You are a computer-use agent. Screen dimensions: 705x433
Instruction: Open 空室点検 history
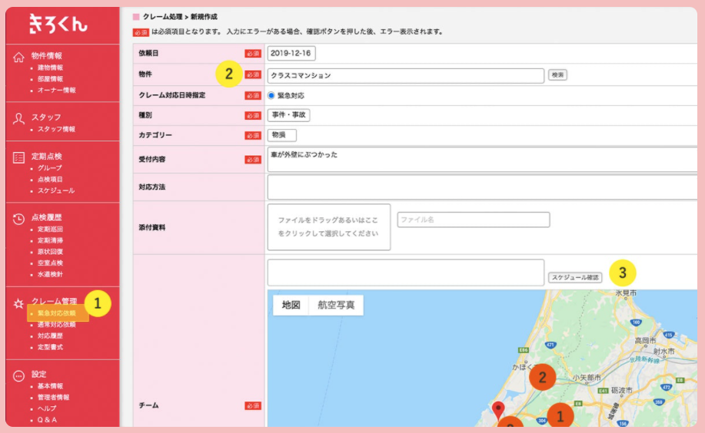(x=51, y=263)
